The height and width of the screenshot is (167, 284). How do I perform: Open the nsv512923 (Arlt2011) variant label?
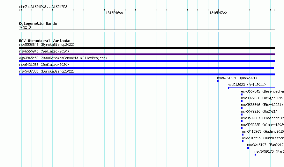[247, 85]
